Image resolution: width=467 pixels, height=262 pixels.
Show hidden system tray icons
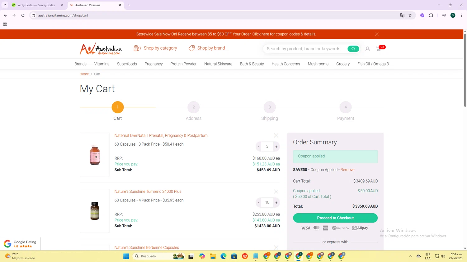tap(411, 256)
